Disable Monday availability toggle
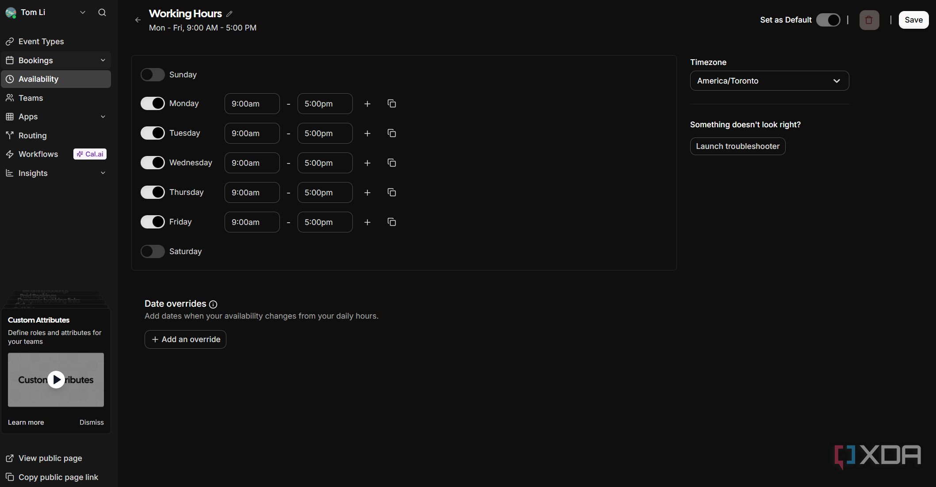The height and width of the screenshot is (487, 936). [153, 103]
